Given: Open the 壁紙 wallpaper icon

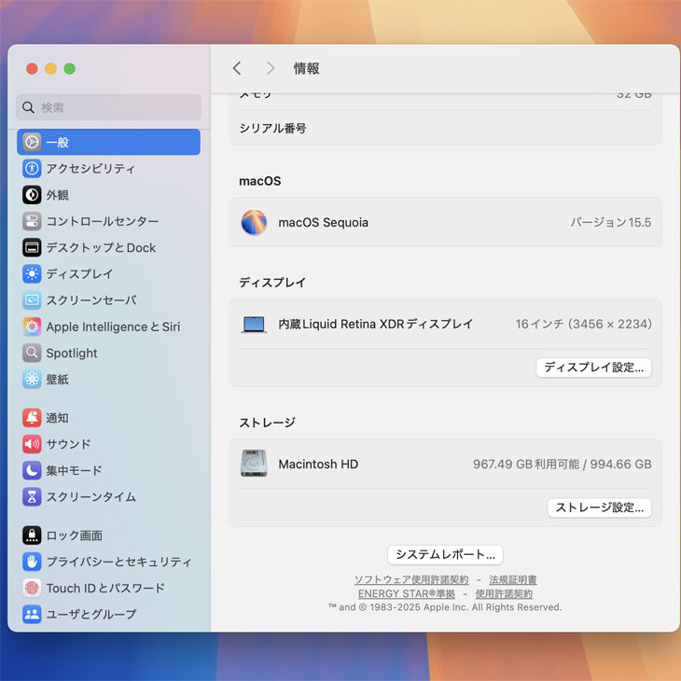Looking at the screenshot, I should point(32,379).
